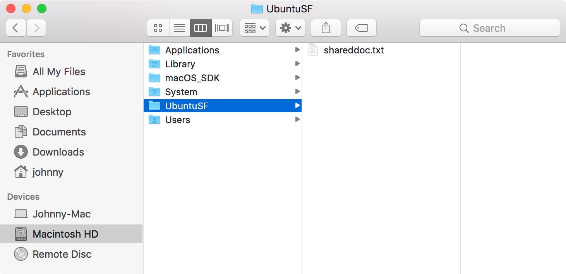Switch to column view
Screen dimensions: 566x274
coord(201,28)
